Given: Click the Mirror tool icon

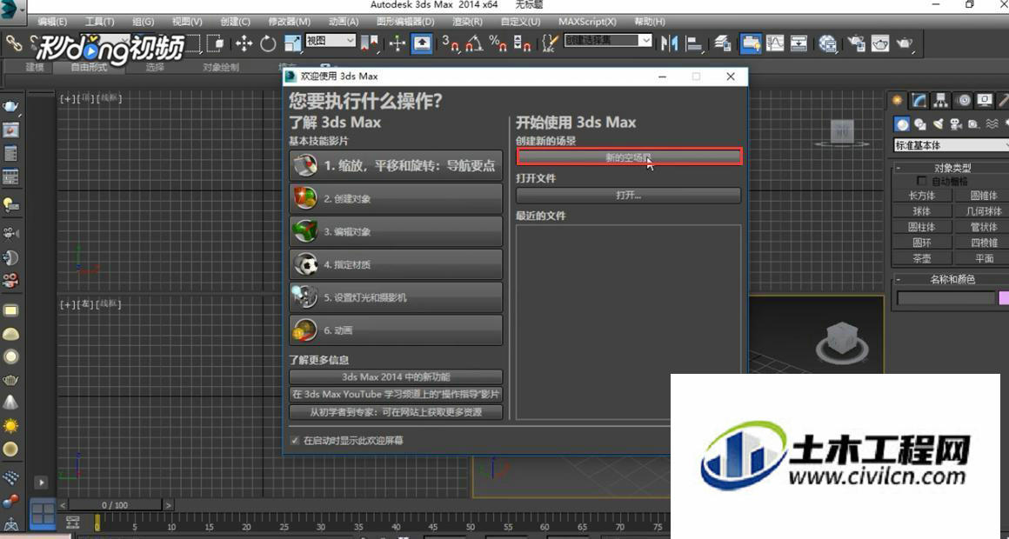Looking at the screenshot, I should point(669,43).
